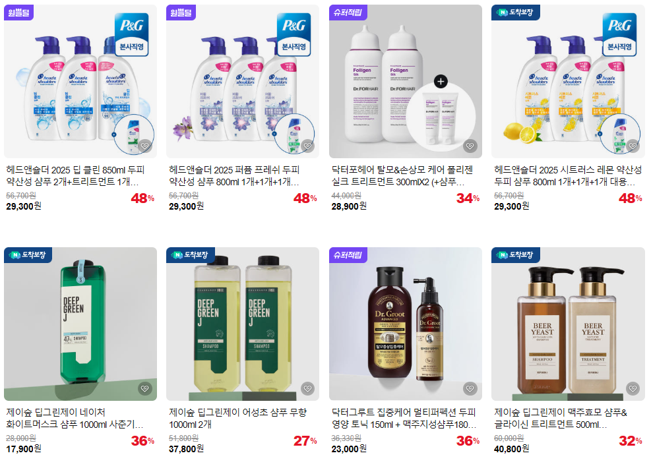This screenshot has width=651, height=474.
Task: Open 닥터그루트 집중케어 멀티퍼펙션 title link
Action: [404, 419]
